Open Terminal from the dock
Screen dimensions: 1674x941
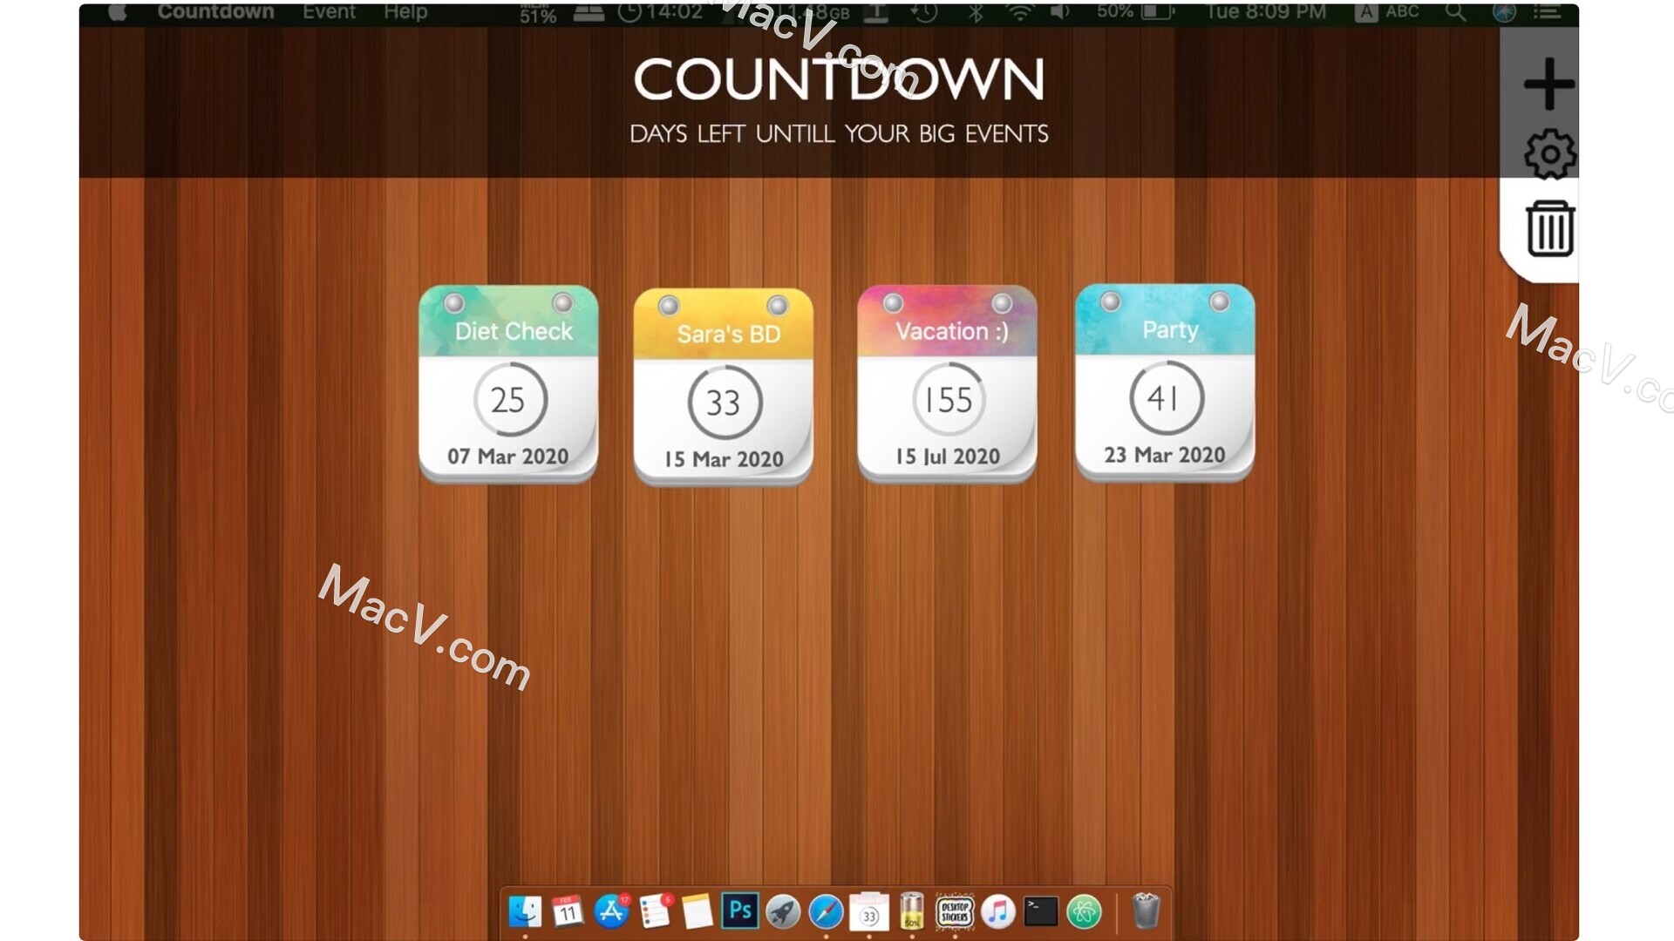pos(1040,912)
